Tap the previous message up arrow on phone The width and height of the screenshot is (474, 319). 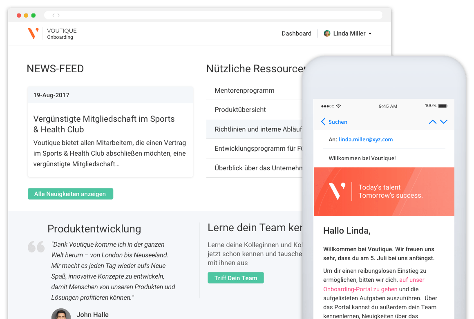click(x=433, y=122)
